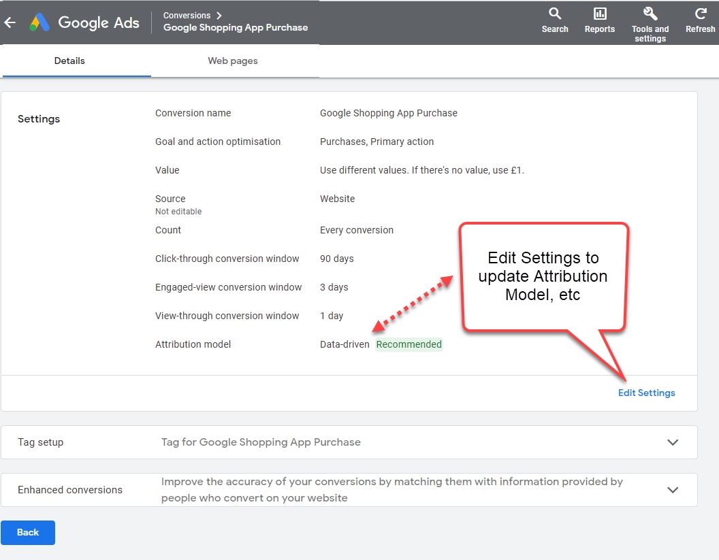Click the blue Back button

[28, 533]
